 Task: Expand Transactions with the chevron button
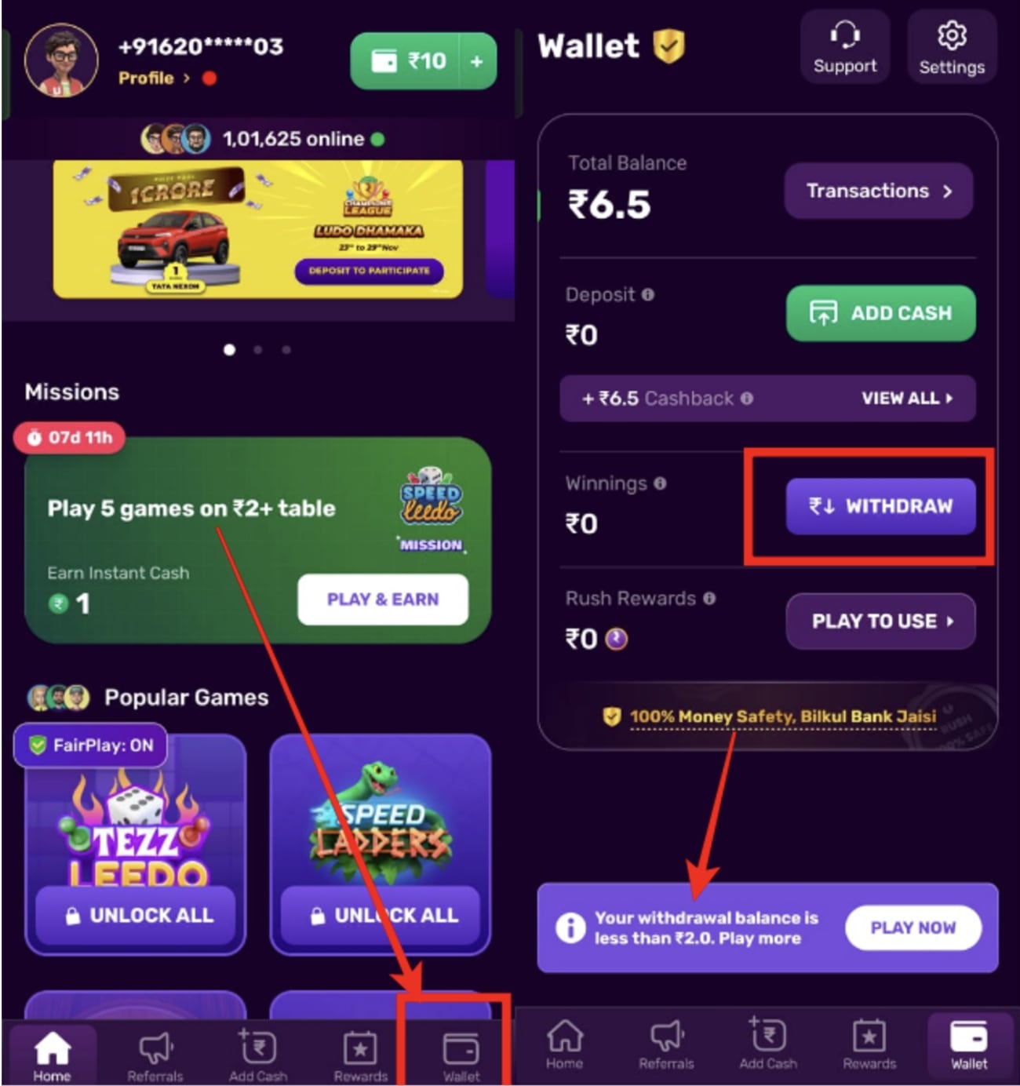(879, 191)
